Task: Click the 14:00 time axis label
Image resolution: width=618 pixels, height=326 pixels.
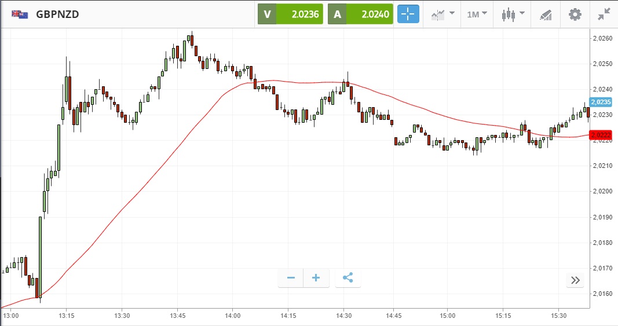Action: click(233, 316)
